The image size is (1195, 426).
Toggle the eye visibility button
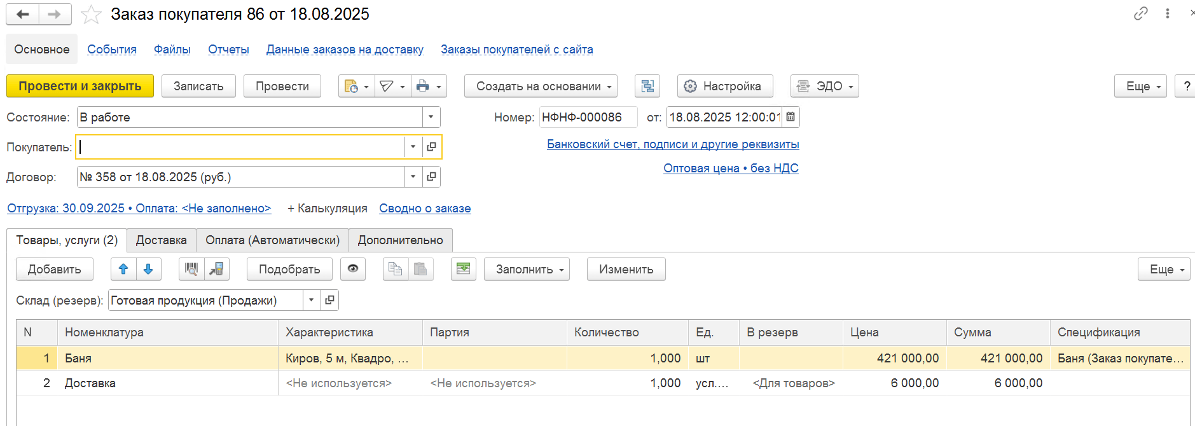point(353,269)
